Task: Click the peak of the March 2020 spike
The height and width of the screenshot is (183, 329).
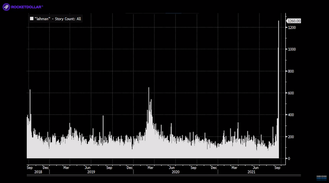Action: click(x=149, y=88)
